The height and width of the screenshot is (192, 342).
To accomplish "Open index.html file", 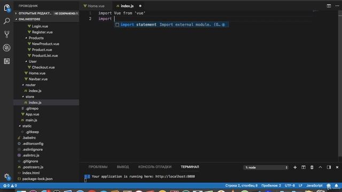I will tap(31, 173).
